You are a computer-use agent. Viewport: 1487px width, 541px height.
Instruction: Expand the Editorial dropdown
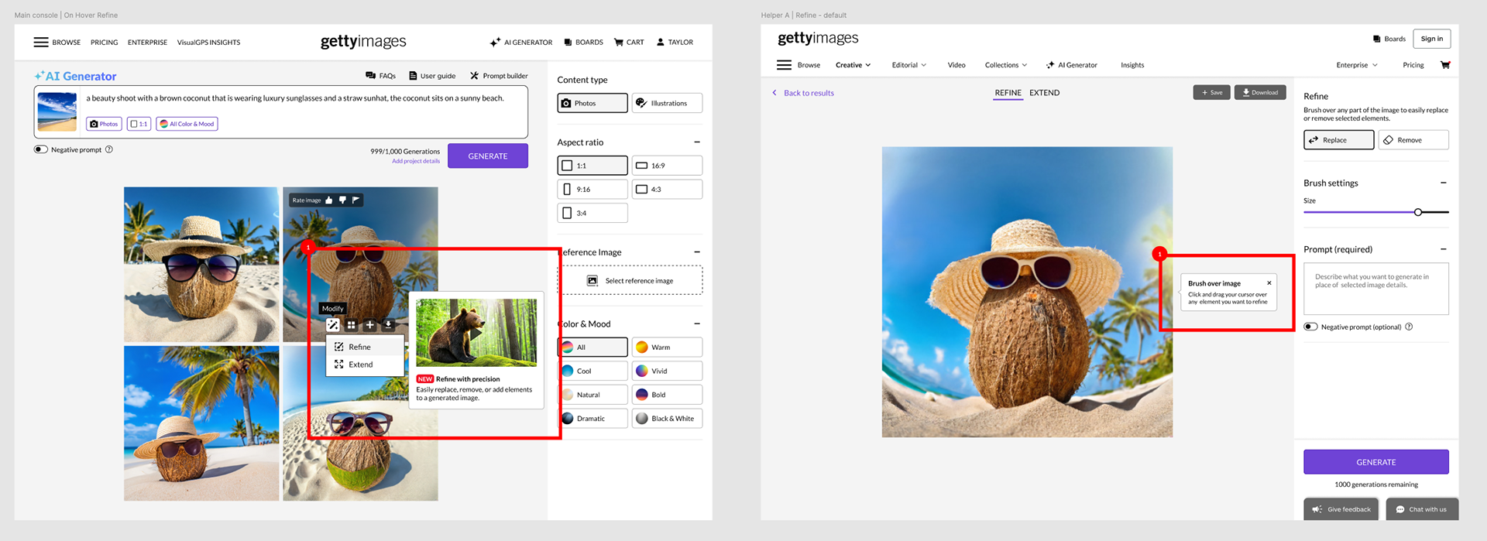tap(908, 65)
